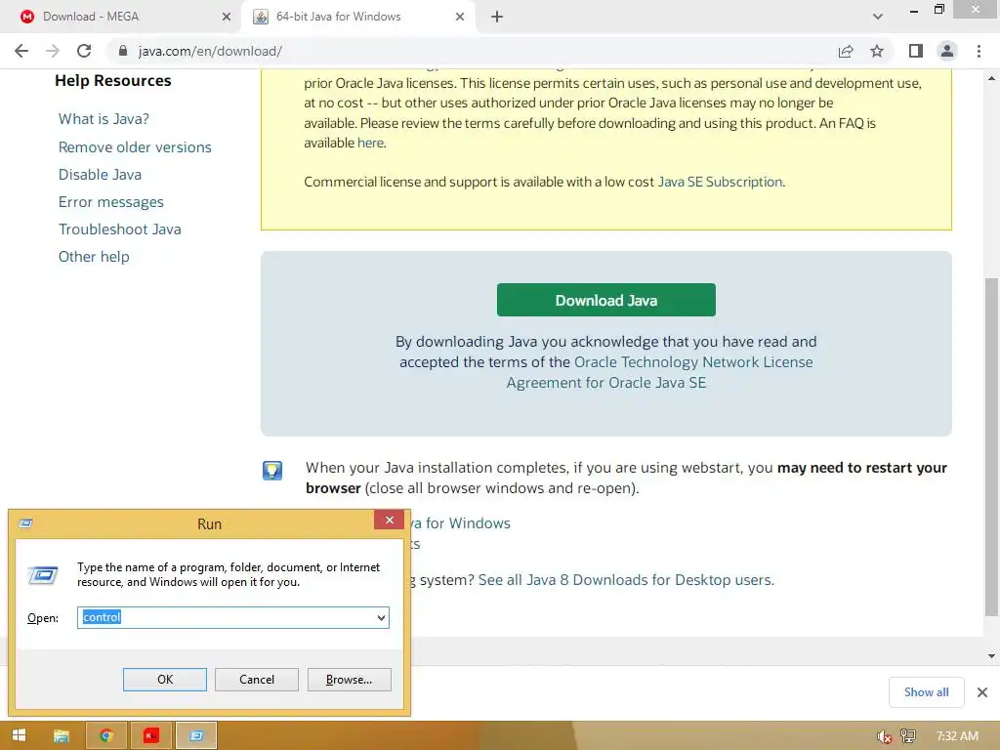The height and width of the screenshot is (750, 1000).
Task: Bookmark this page with the star icon
Action: (x=877, y=51)
